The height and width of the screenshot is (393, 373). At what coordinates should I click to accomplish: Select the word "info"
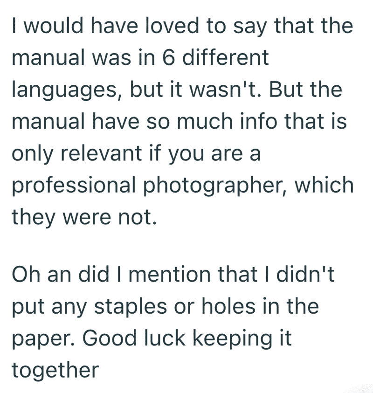coord(258,121)
